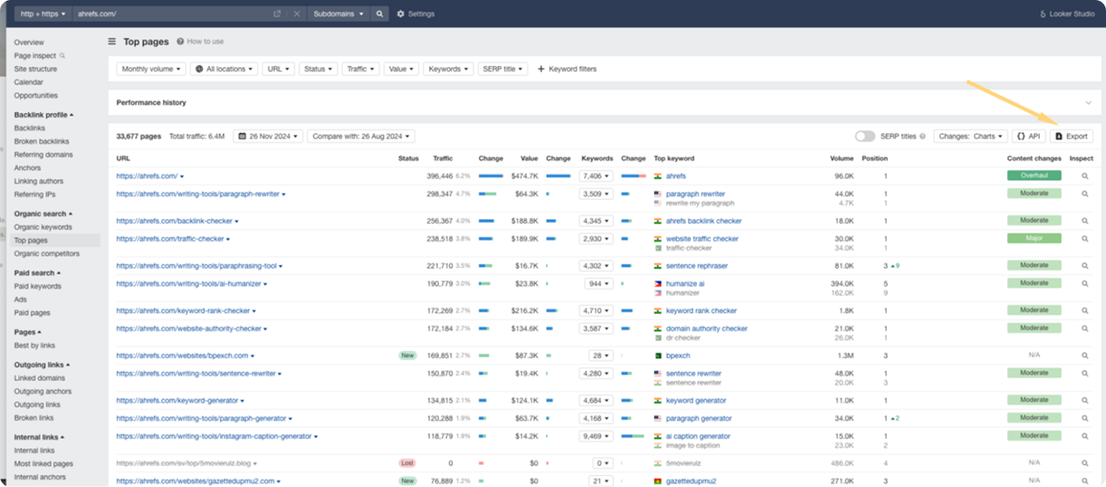Click the paragraph rewriter top keyword link

[x=695, y=194]
